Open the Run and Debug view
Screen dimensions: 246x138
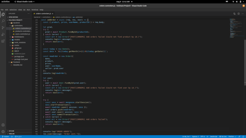(3, 34)
